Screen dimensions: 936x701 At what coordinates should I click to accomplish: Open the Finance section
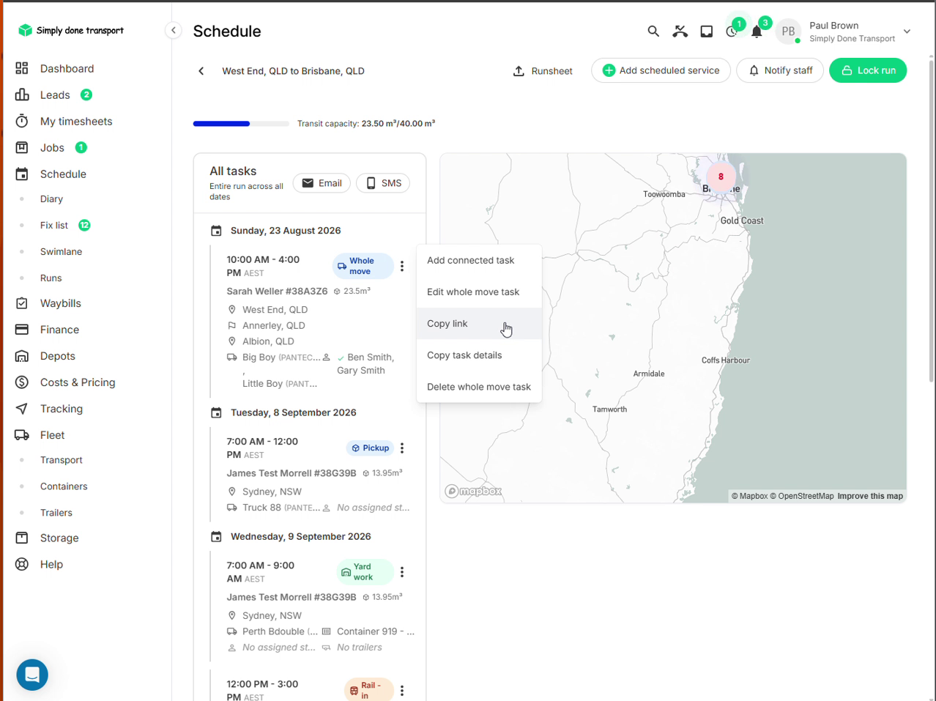coord(59,330)
